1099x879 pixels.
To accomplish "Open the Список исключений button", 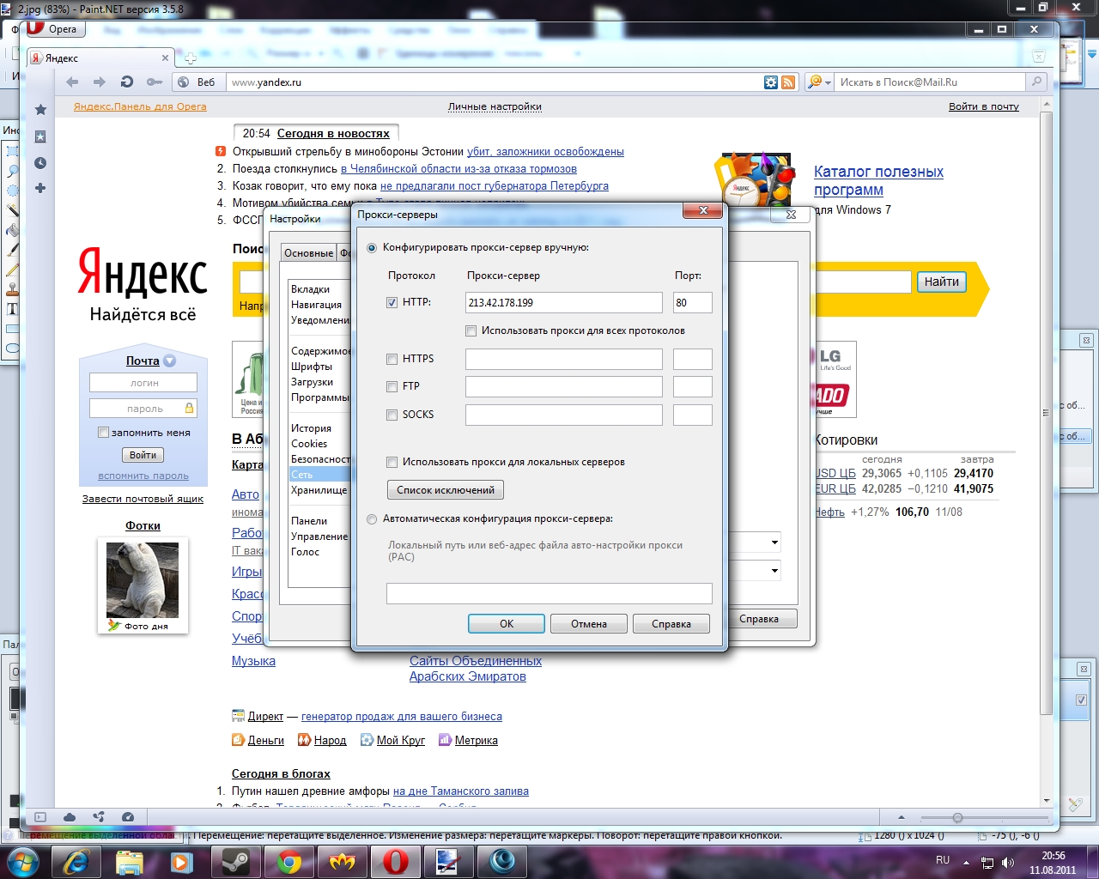I will tap(446, 490).
